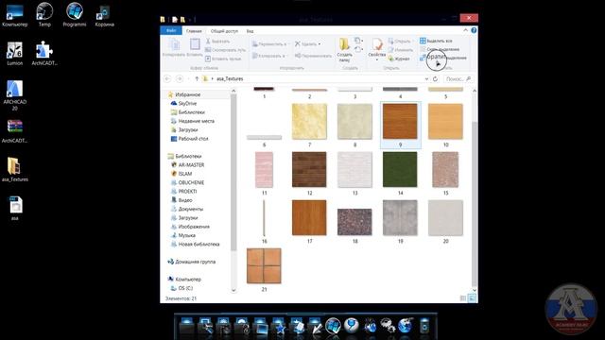
Task: Select the Temp desktop icon
Action: [44, 15]
